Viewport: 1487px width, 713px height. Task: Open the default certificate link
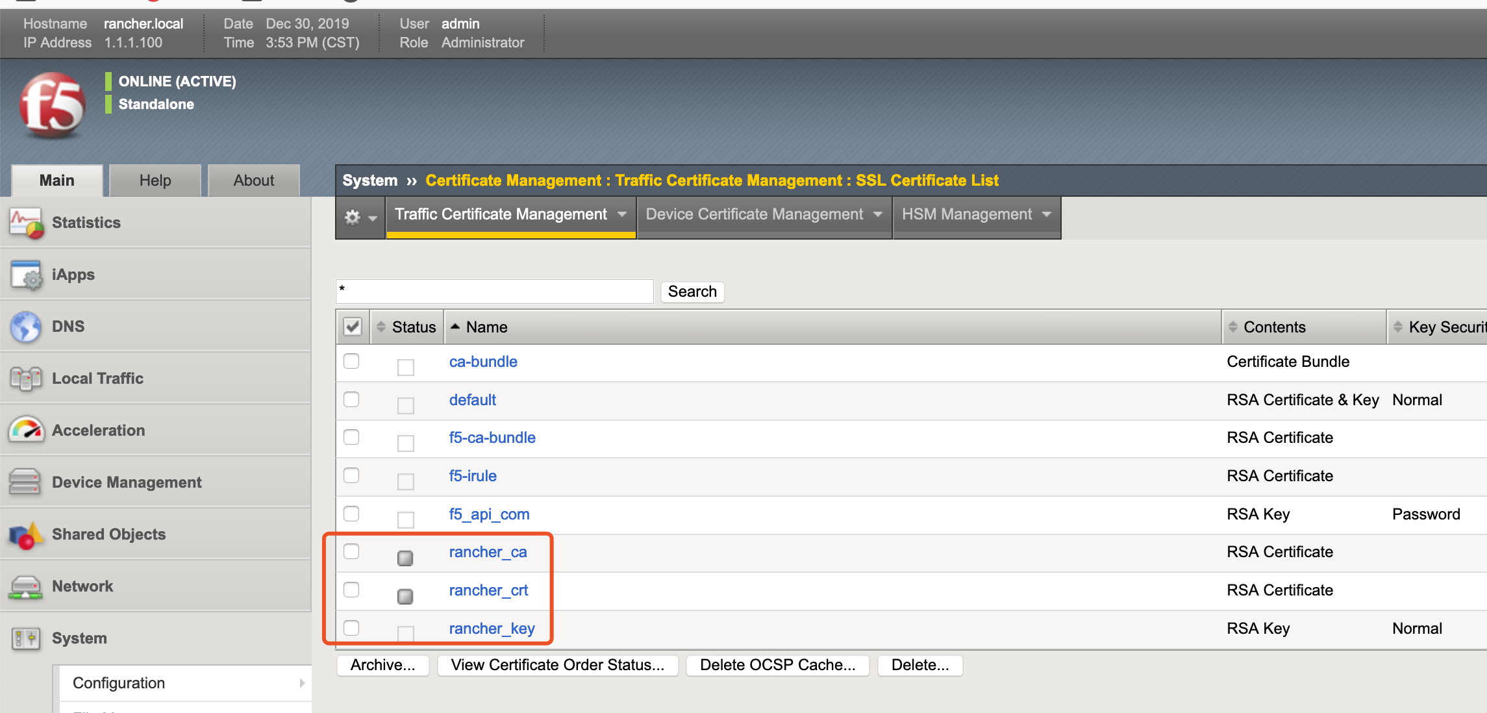(472, 400)
